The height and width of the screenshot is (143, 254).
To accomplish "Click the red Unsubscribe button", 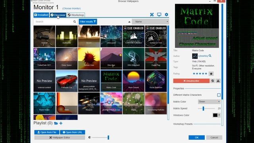I will click(x=191, y=81).
